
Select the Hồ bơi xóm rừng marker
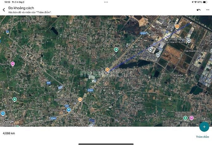click(x=15, y=99)
